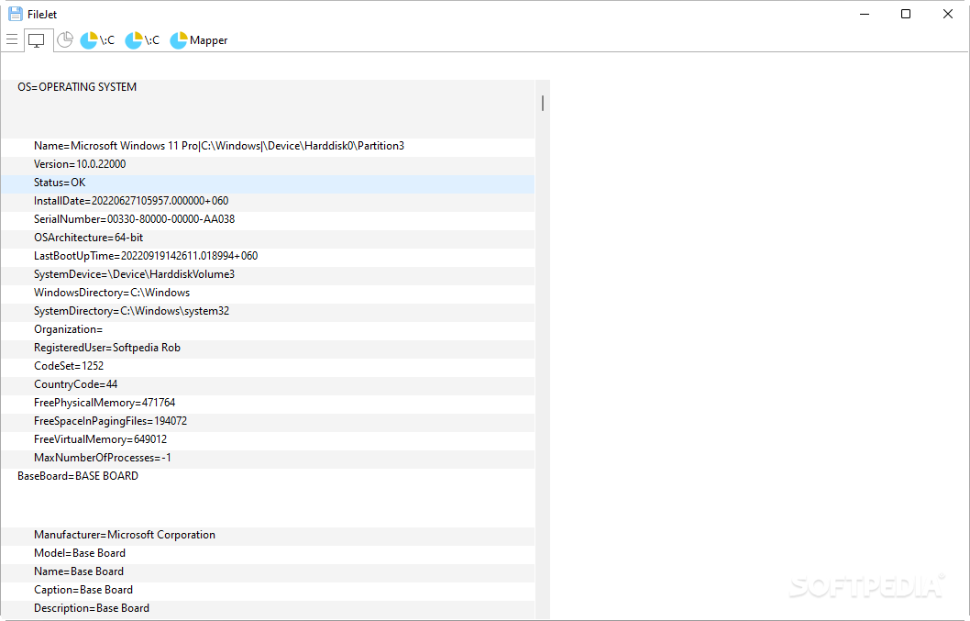The height and width of the screenshot is (621, 970).
Task: Switch to the second \:C tab
Action: click(142, 40)
